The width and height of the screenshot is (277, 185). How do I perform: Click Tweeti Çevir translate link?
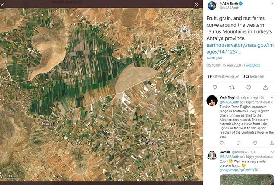click(x=214, y=58)
